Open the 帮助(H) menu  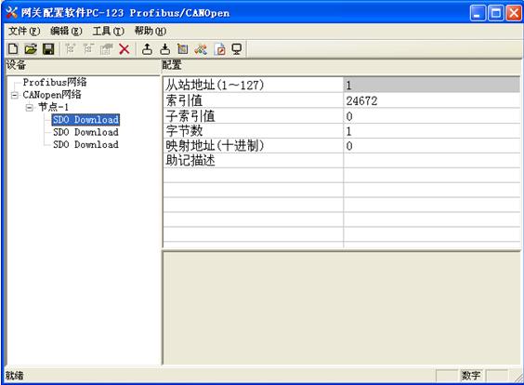(x=151, y=31)
